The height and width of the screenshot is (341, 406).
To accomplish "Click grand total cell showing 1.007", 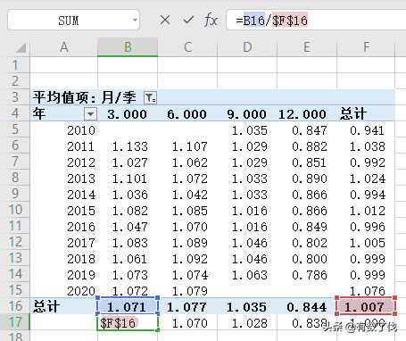I will 366,306.
